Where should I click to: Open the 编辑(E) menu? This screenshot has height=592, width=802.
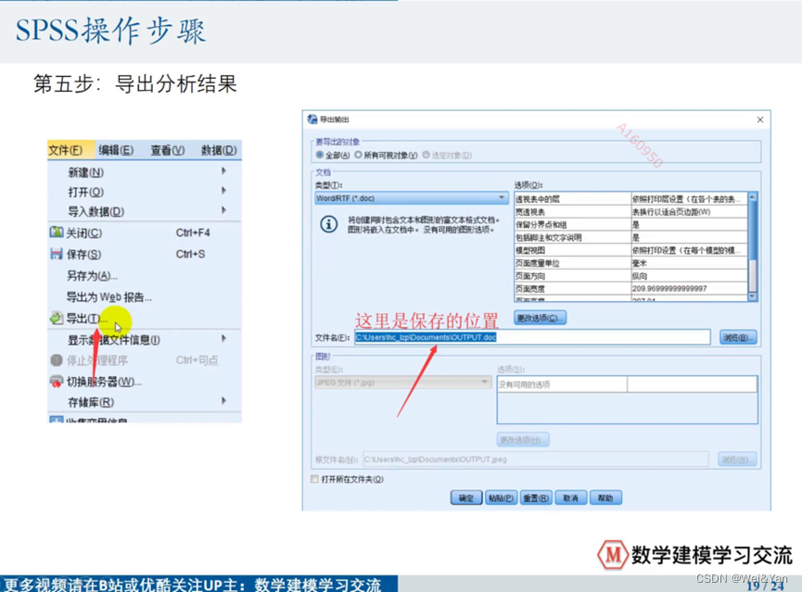tap(116, 150)
